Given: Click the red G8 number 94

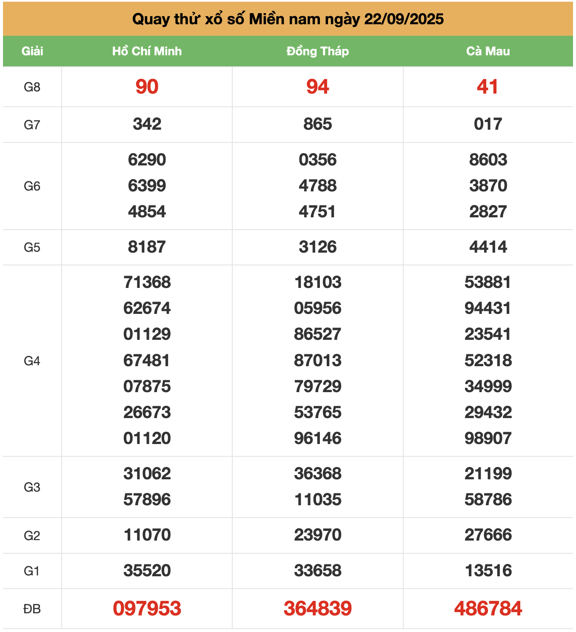Looking at the screenshot, I should point(317,87).
